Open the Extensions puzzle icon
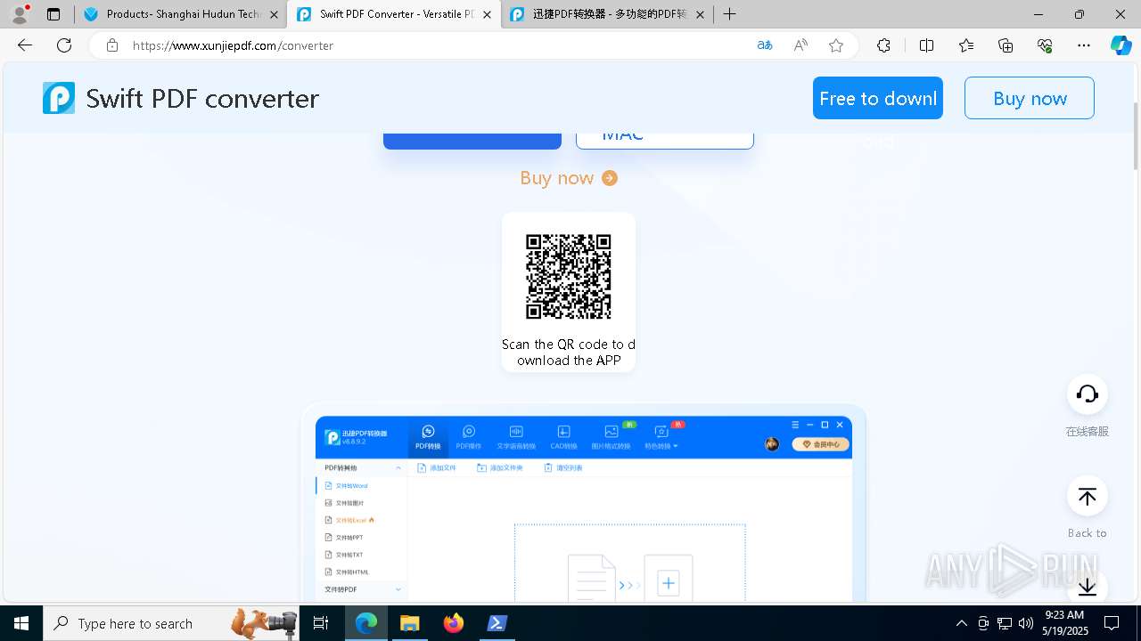The height and width of the screenshot is (641, 1141). click(883, 45)
